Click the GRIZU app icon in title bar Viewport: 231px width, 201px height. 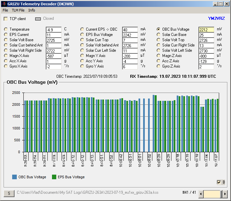click(x=4, y=4)
